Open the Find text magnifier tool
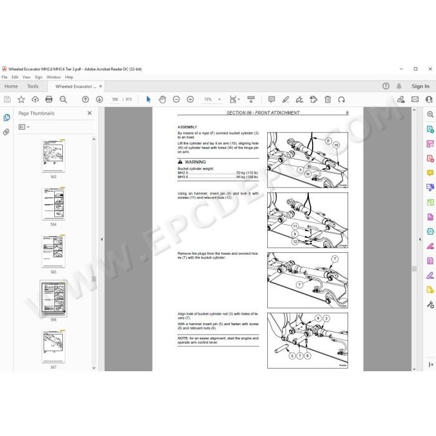The height and width of the screenshot is (436, 436). click(x=63, y=100)
